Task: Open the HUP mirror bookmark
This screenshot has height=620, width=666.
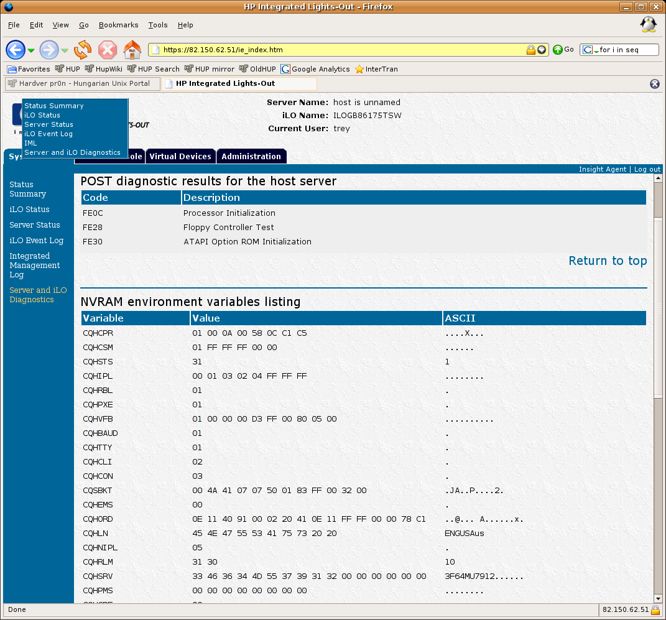Action: tap(210, 69)
